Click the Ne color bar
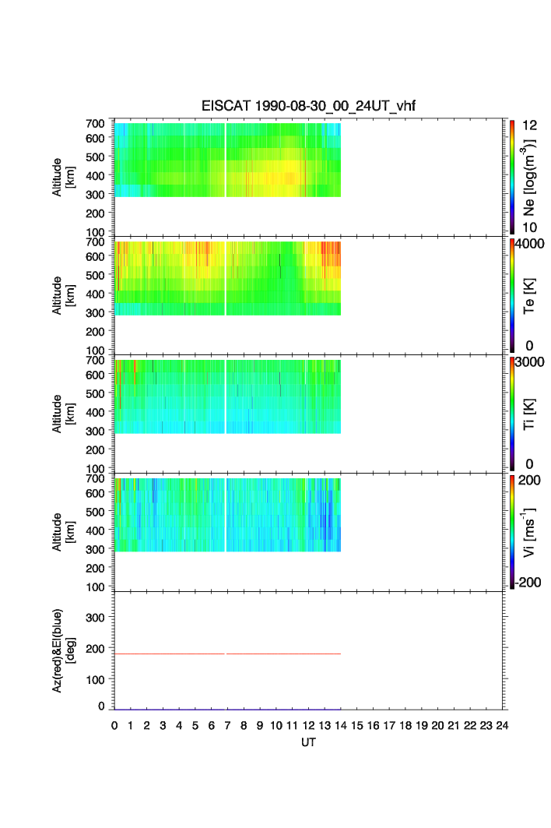Viewport: 551px width, 828px height. 512,178
